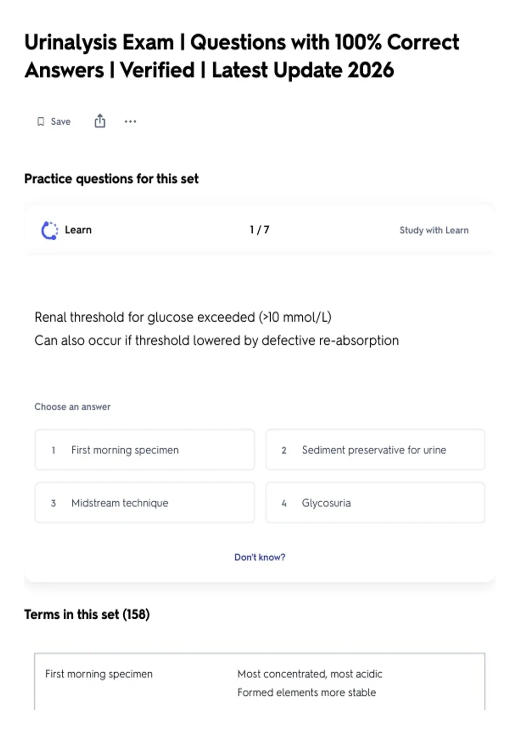Click the Learn mode circular icon
519x736 pixels.
tap(49, 230)
